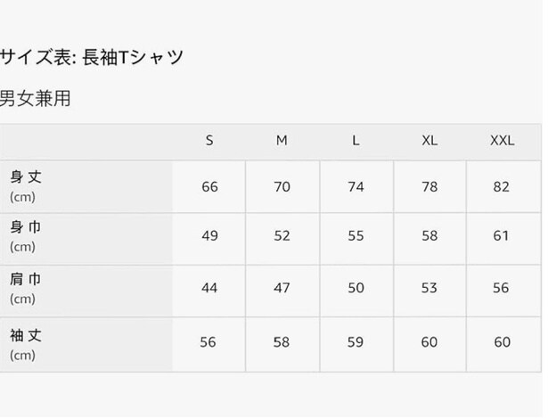Click the 身巾 (cm) row label
Screen dimensions: 548x418
(x=25, y=236)
